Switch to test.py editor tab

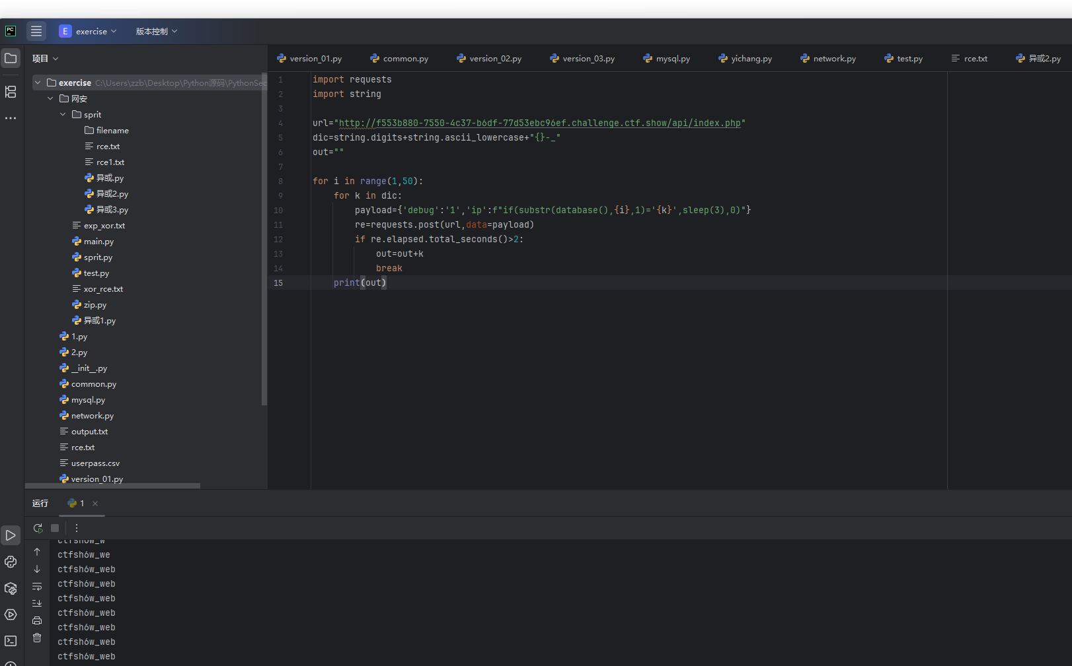pyautogui.click(x=903, y=59)
